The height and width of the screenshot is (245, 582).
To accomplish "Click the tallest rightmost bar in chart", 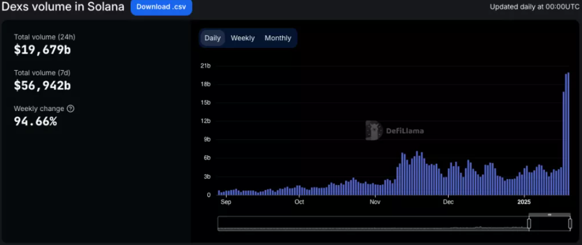I will point(568,133).
